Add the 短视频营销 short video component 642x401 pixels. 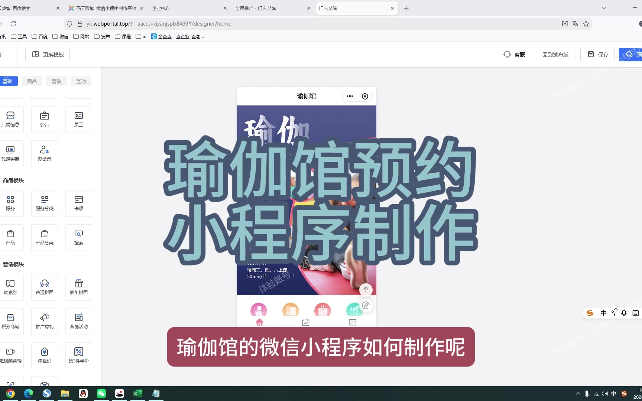(x=10, y=355)
